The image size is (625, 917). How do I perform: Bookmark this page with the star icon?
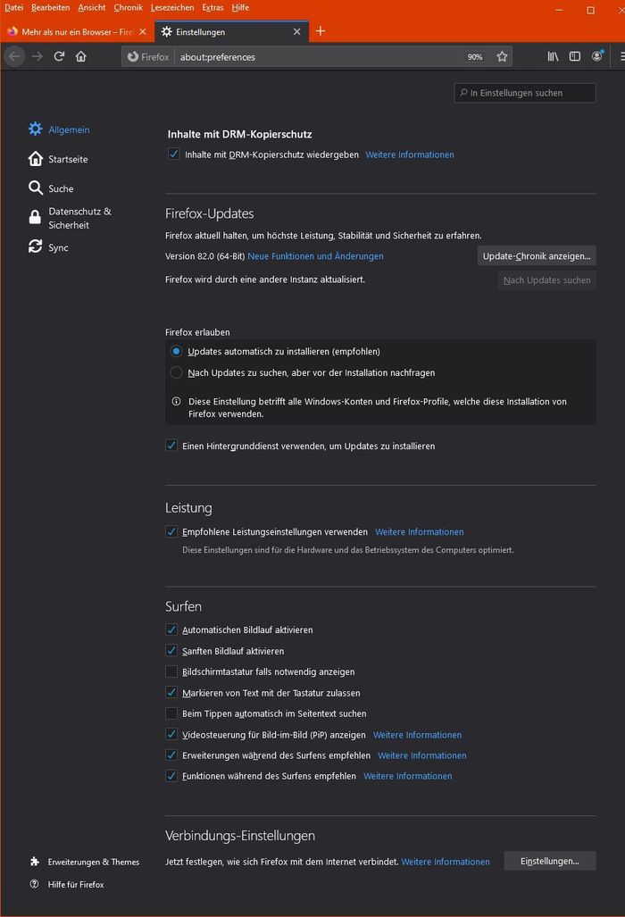[501, 55]
